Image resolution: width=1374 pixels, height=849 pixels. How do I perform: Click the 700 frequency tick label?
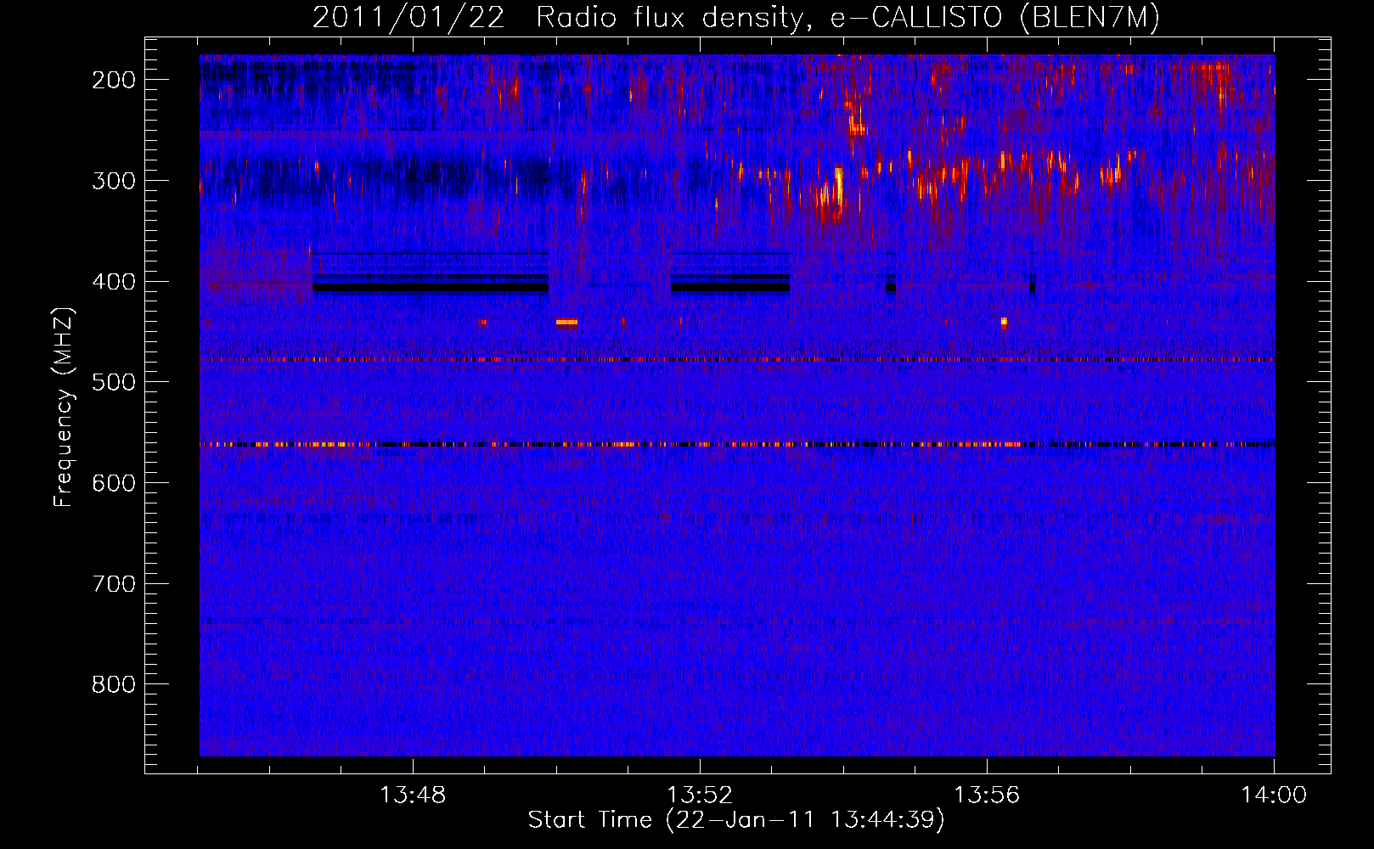click(114, 584)
